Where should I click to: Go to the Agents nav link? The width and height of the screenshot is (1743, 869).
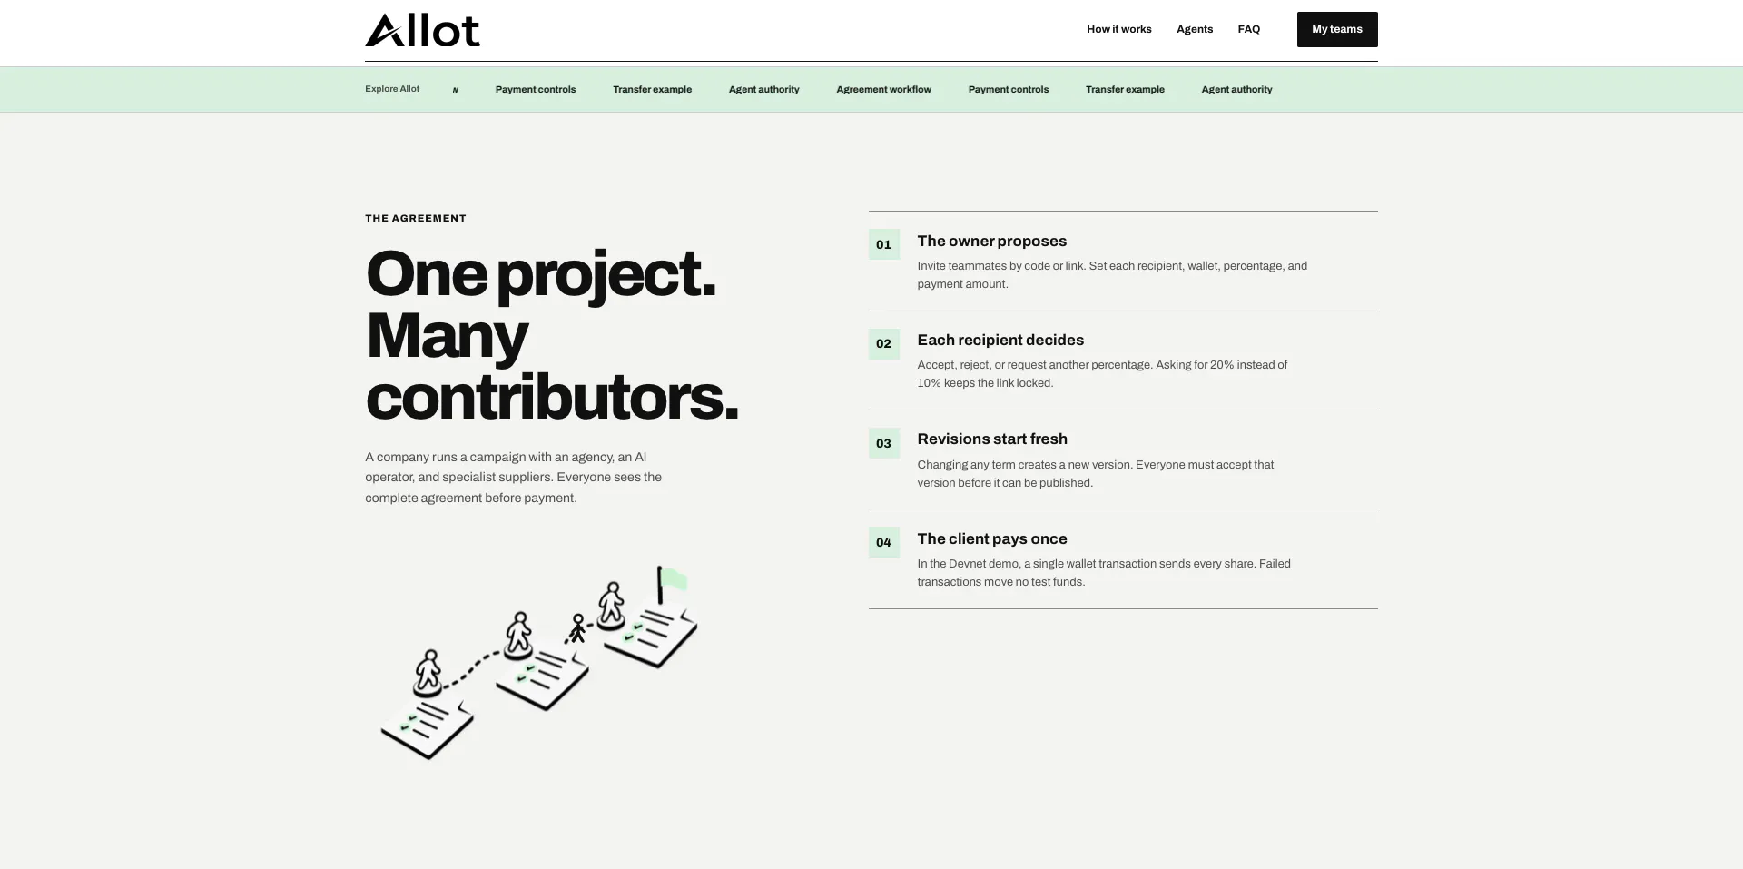click(x=1195, y=29)
